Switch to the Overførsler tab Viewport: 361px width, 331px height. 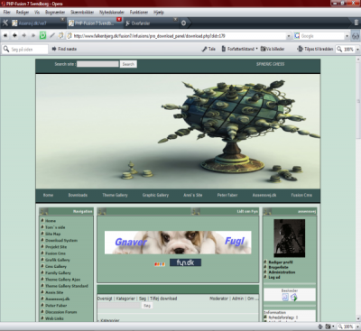click(150, 23)
